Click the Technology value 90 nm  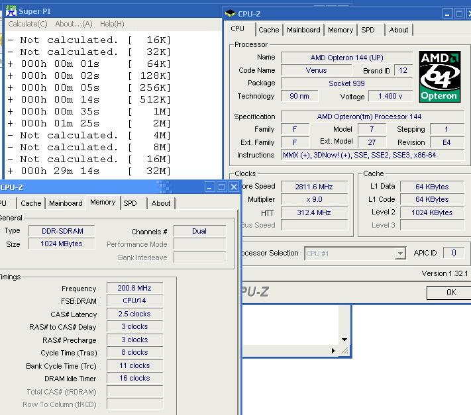[x=299, y=97]
